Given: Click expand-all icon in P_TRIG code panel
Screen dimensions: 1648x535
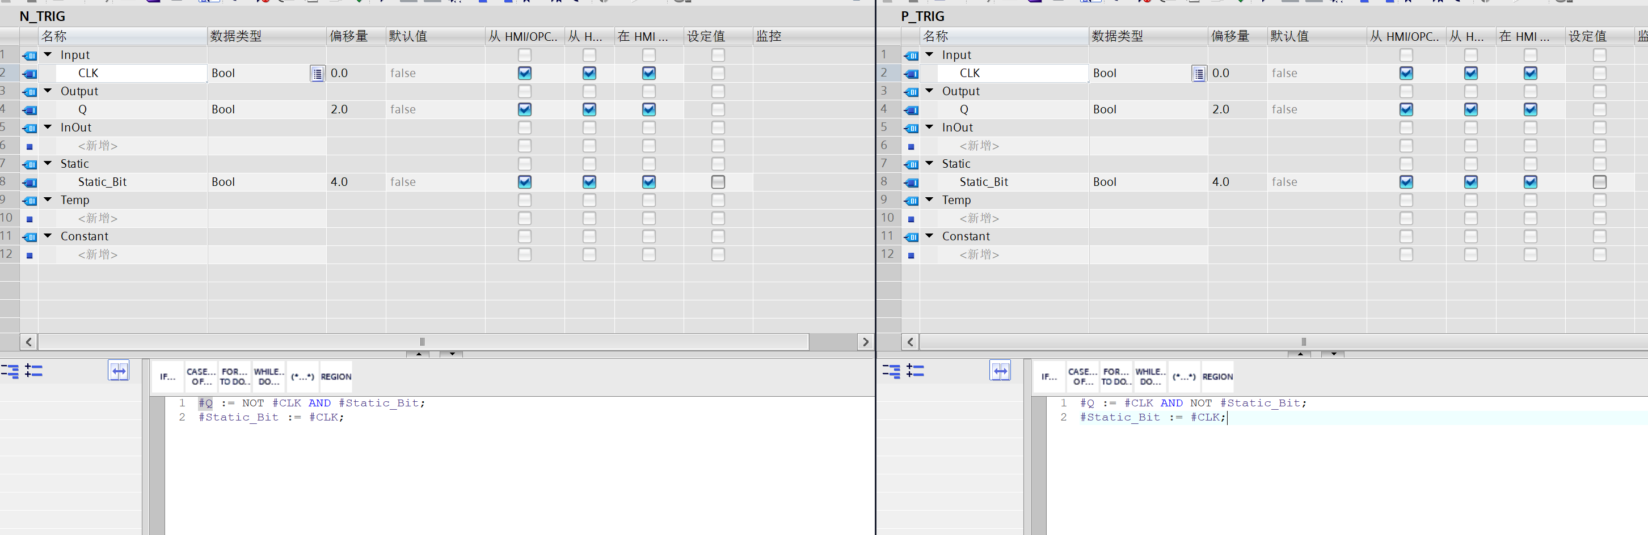Looking at the screenshot, I should pyautogui.click(x=916, y=371).
